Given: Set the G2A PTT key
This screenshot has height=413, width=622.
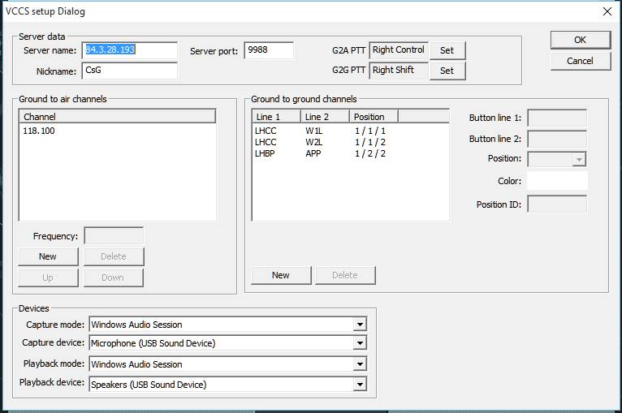Looking at the screenshot, I should coord(447,50).
